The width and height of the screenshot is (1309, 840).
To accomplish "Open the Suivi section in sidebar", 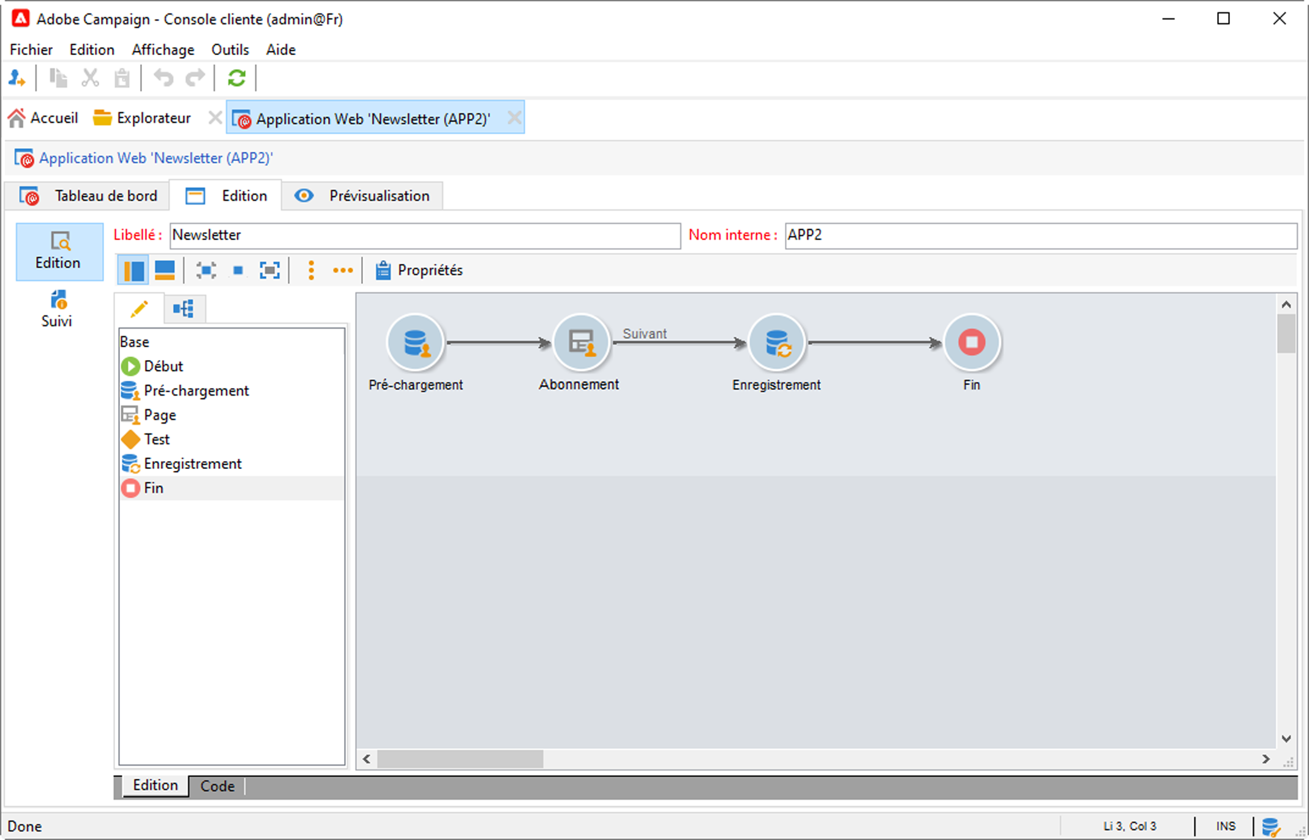I will tap(57, 309).
